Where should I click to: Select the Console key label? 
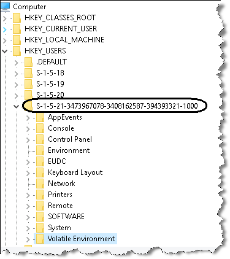tap(61, 128)
